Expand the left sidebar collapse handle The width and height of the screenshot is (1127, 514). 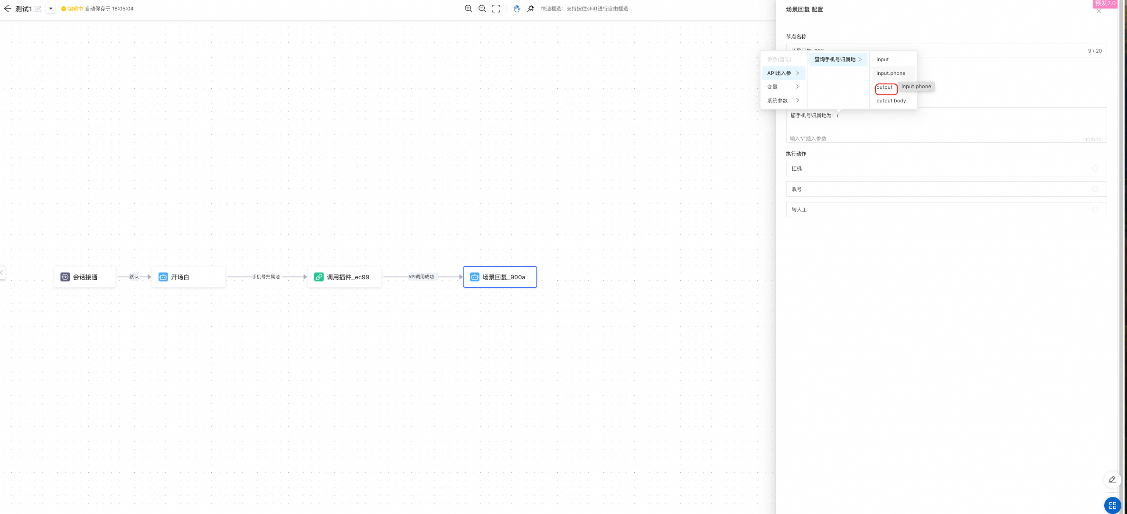coord(2,273)
